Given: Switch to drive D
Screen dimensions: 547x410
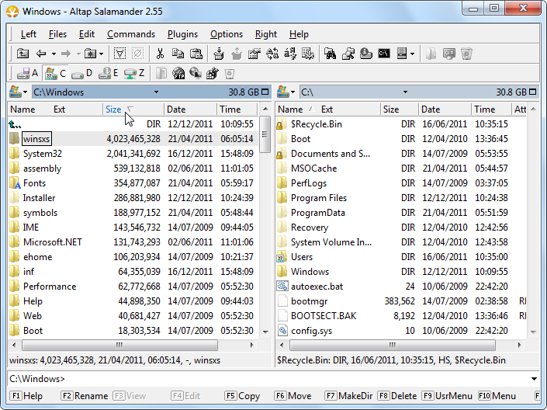Looking at the screenshot, I should click(82, 73).
